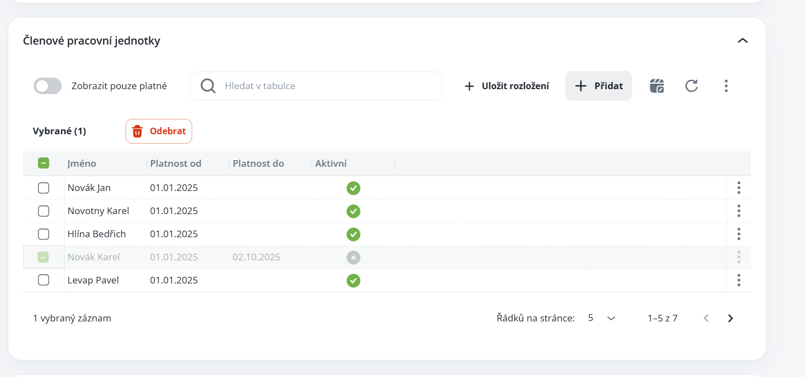805x377 pixels.
Task: Sort by the Platnost od column header
Action: (x=176, y=163)
